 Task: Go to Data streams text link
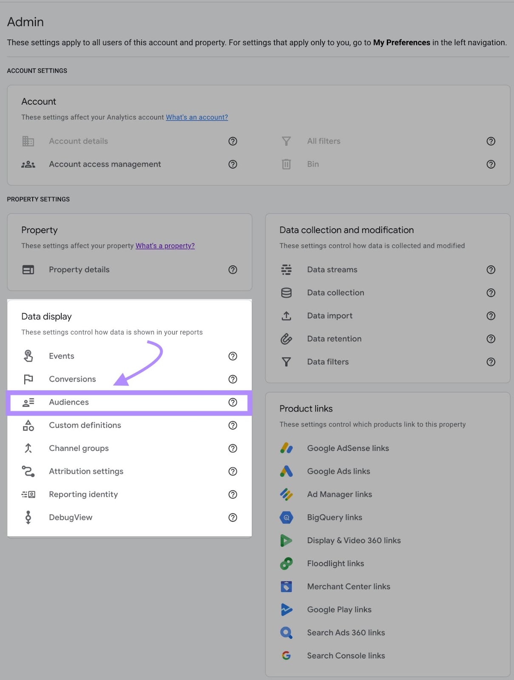pyautogui.click(x=332, y=269)
